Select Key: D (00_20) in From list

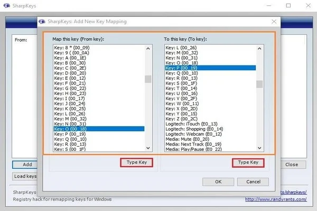[x=99, y=73]
